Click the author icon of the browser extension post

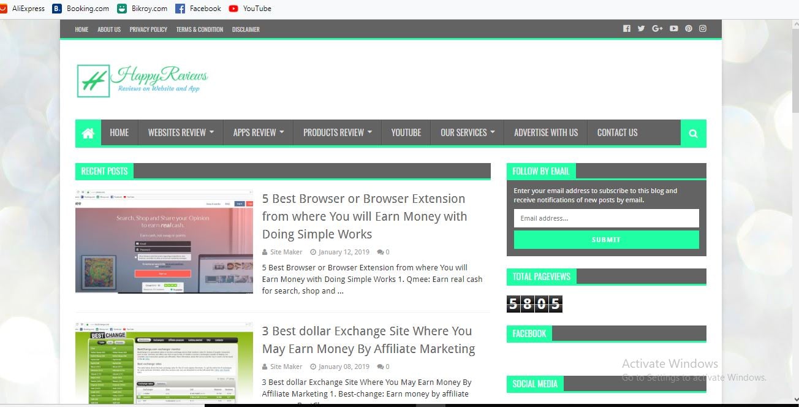coord(265,252)
